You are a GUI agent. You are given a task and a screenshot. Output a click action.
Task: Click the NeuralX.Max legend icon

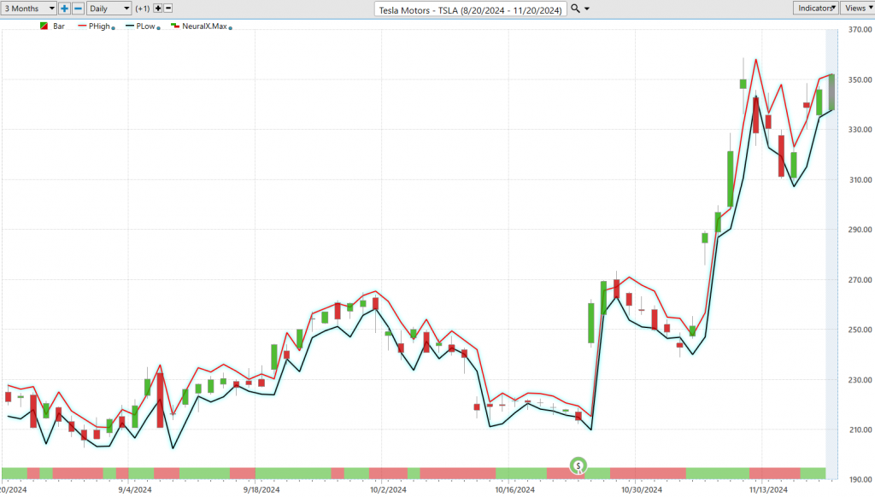175,26
